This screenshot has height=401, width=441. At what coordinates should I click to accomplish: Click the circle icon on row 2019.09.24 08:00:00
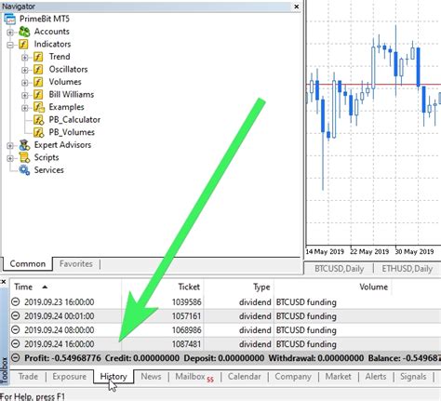(x=15, y=329)
